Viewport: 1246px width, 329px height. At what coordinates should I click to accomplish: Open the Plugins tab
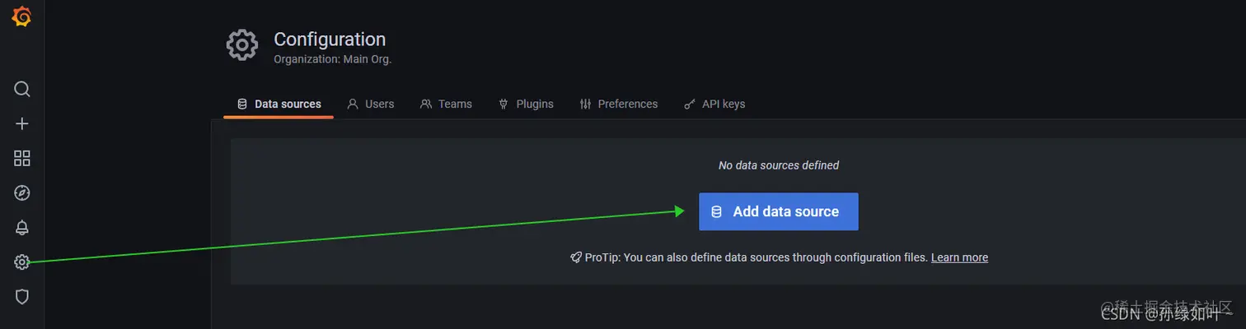point(526,104)
